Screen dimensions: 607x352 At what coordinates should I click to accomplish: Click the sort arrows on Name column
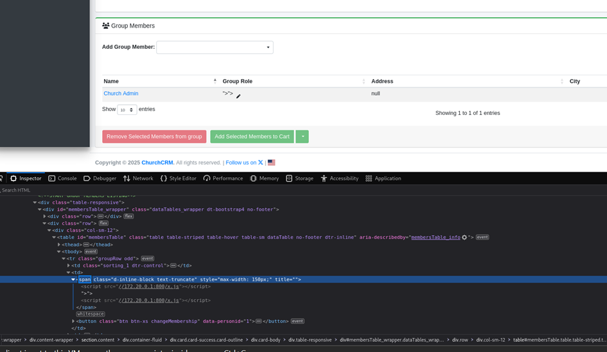point(215,81)
